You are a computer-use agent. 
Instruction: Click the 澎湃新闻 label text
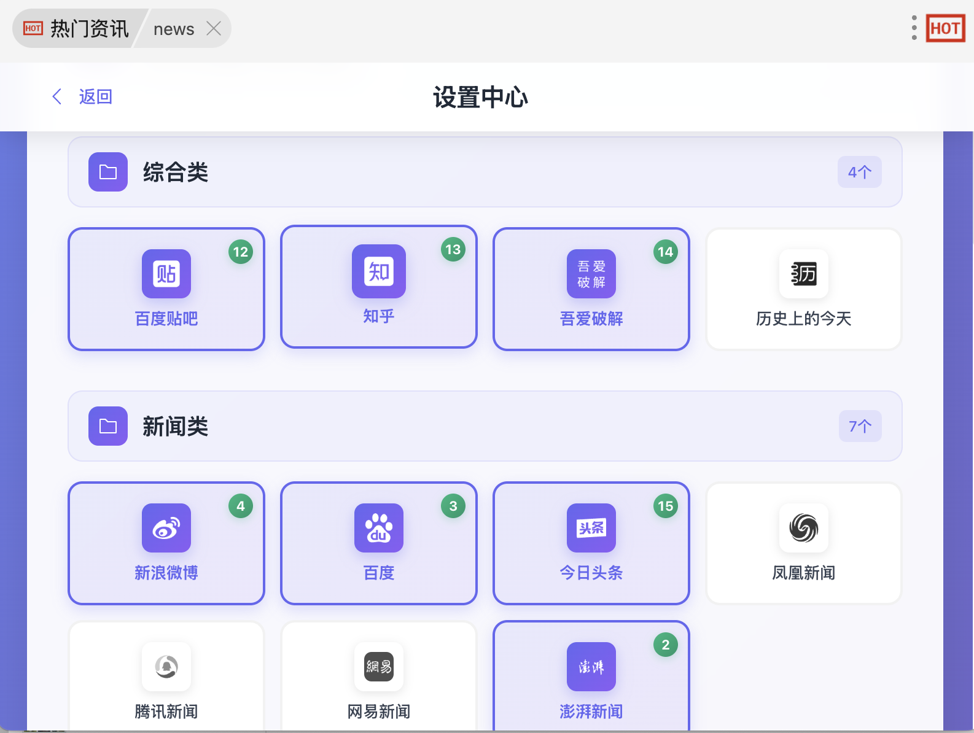591,712
